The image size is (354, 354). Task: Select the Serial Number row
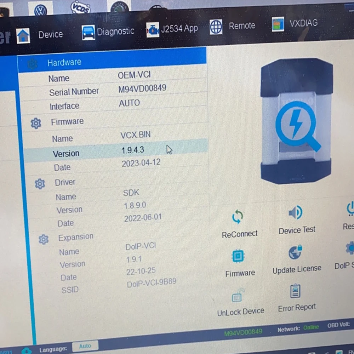113,90
